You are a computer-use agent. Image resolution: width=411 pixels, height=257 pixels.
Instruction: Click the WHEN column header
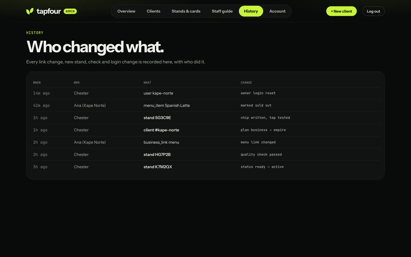37,83
